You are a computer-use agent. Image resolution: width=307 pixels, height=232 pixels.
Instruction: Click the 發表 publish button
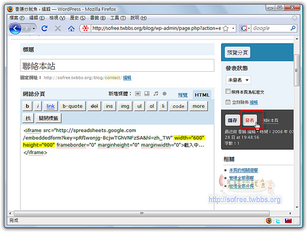point(250,120)
